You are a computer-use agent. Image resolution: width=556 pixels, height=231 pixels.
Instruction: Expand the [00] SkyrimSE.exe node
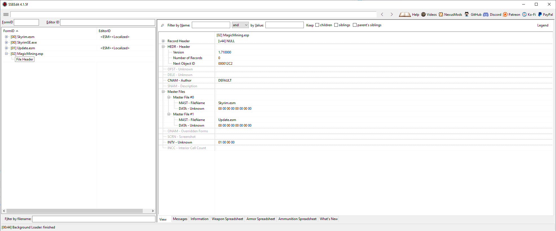(x=6, y=42)
